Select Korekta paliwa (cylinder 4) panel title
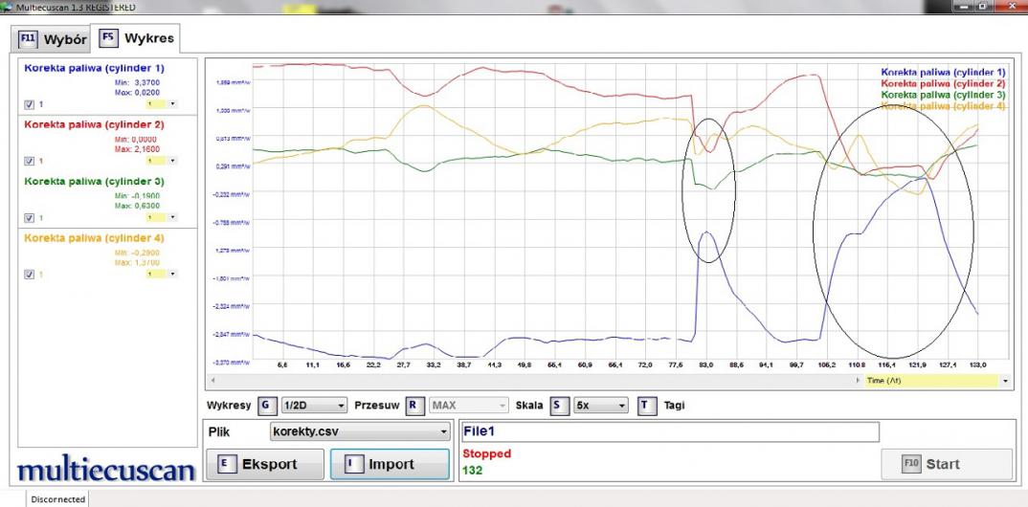1028x507 pixels. click(95, 238)
